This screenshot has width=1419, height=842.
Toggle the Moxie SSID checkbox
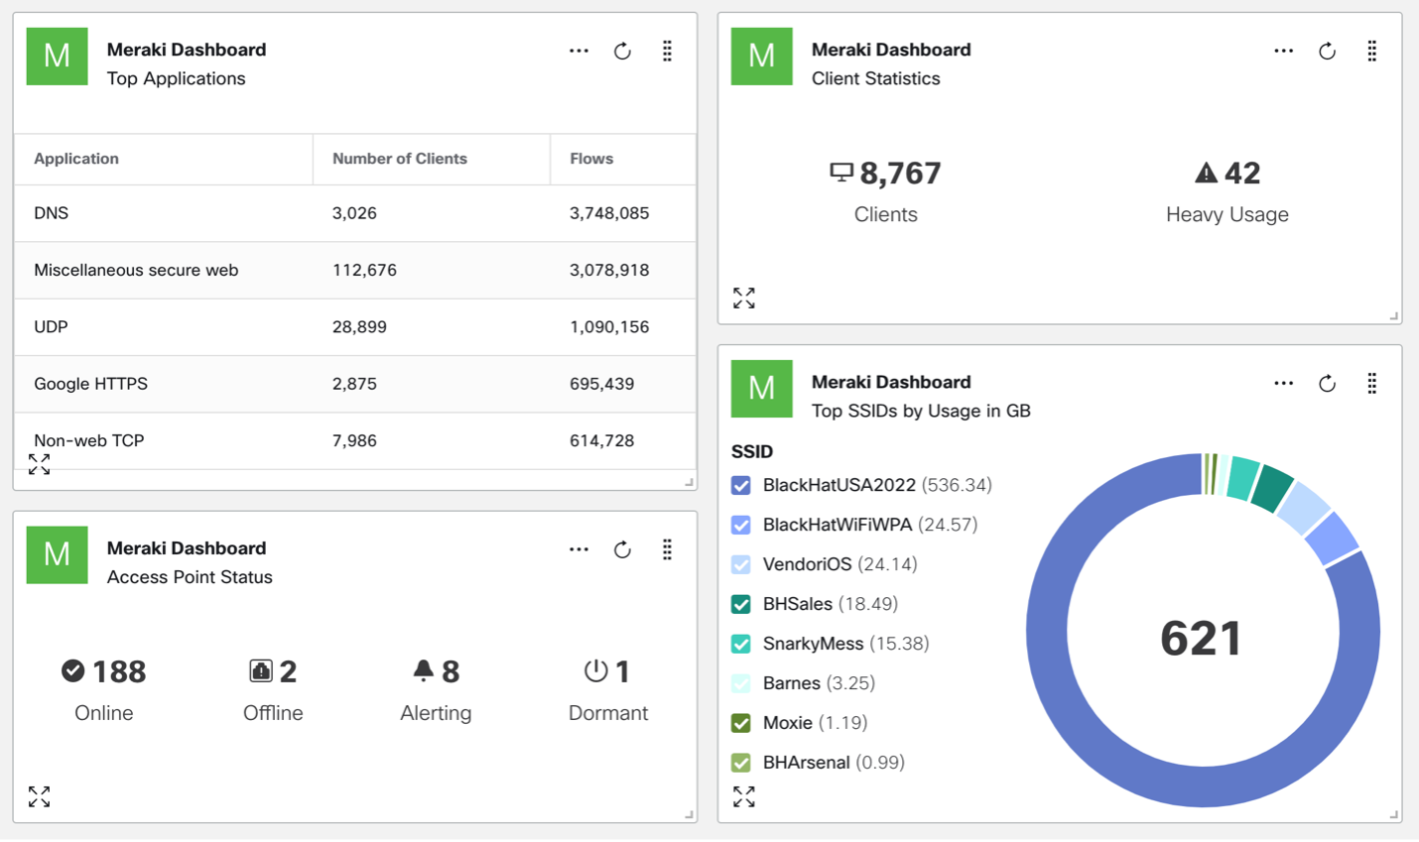[x=741, y=723]
